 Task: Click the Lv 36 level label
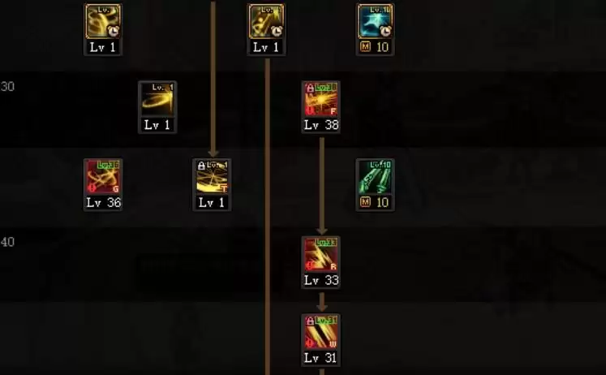tap(103, 203)
